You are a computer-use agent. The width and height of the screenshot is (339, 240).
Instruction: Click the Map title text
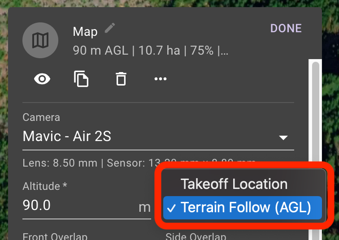click(x=85, y=32)
